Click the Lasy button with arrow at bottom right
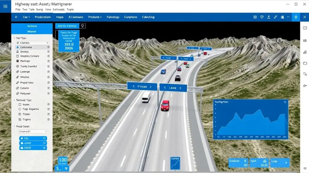This screenshot has height=173, width=309. (x=279, y=162)
